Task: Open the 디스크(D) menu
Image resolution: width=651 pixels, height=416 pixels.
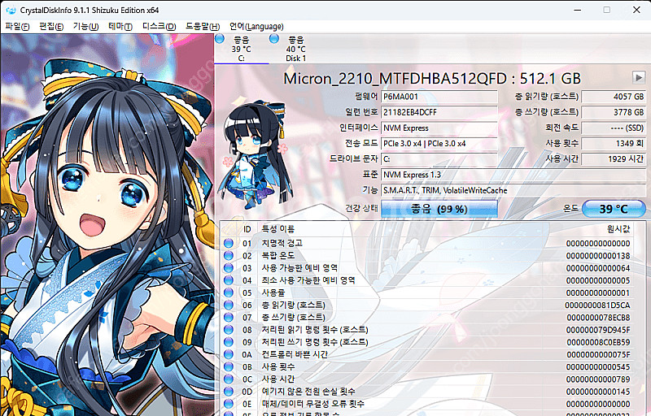Action: (x=159, y=27)
